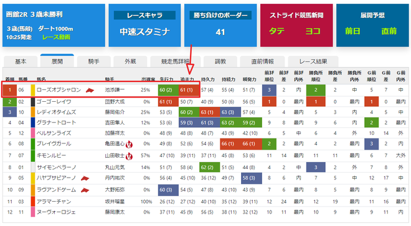This screenshot has height=226, width=411.
Task: Click the red cap icon beside ラヴアンドゲーム
Action: (85, 190)
